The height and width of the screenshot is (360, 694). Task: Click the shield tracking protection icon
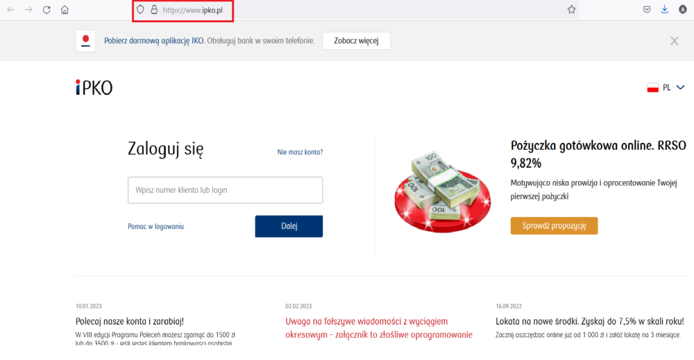pos(140,10)
